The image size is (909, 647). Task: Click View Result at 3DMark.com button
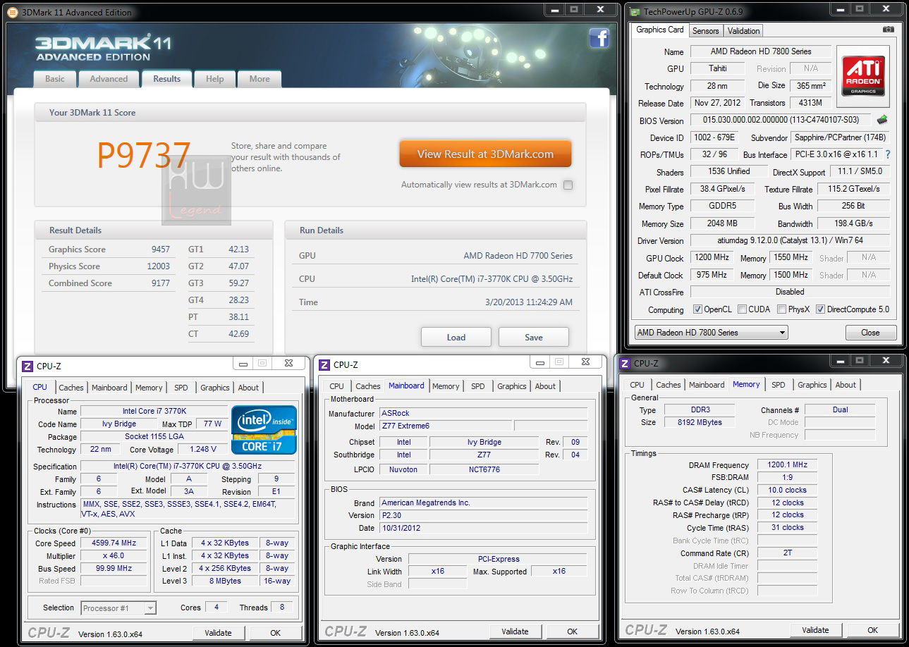(485, 154)
